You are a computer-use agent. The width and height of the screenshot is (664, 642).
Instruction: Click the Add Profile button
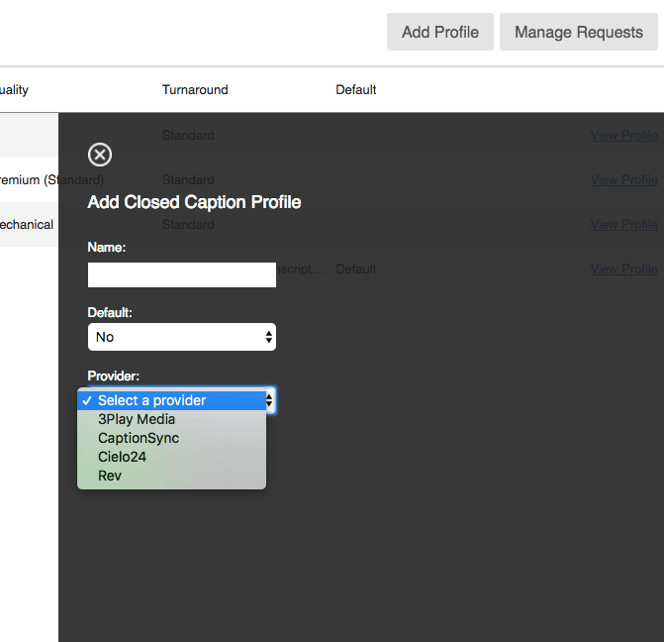[439, 32]
